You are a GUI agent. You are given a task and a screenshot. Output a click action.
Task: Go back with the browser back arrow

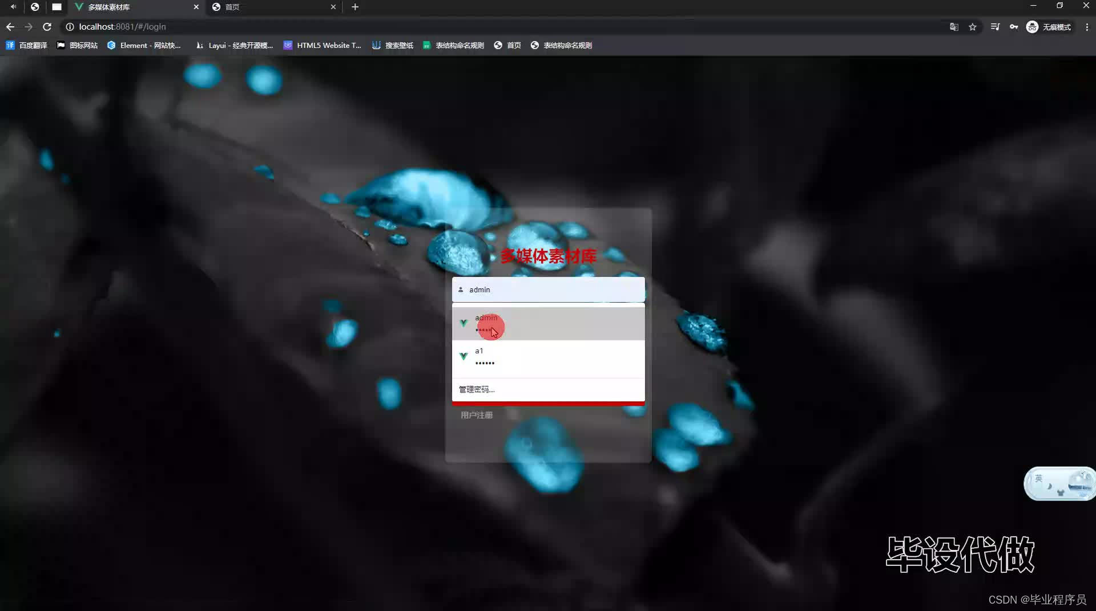(10, 27)
